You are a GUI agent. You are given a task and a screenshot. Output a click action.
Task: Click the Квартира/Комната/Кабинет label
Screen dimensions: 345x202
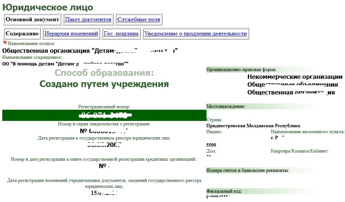[300, 151]
